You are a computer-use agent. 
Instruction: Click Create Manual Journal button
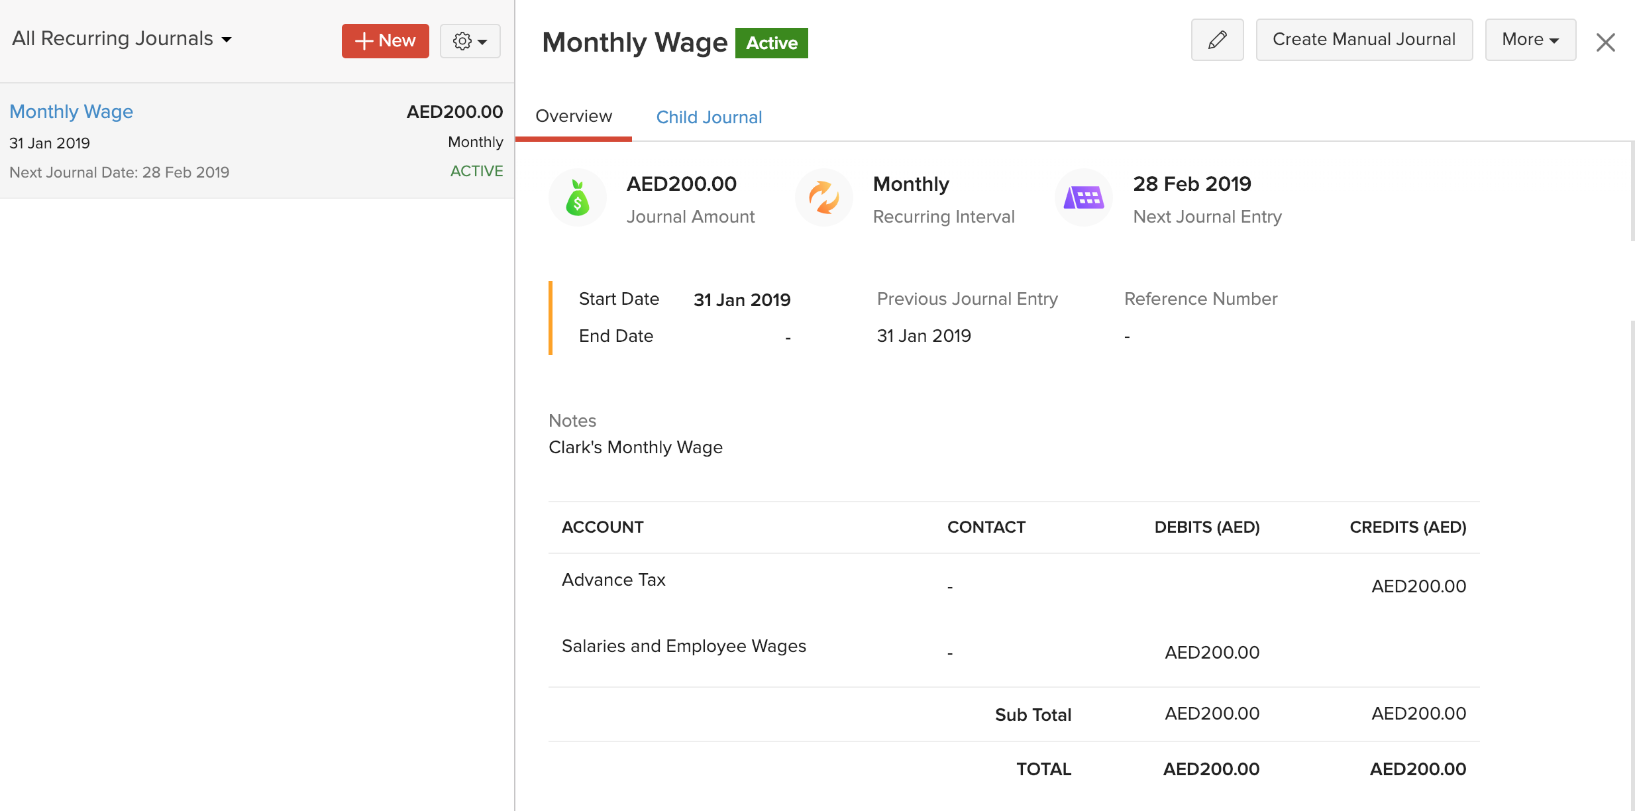coord(1363,40)
